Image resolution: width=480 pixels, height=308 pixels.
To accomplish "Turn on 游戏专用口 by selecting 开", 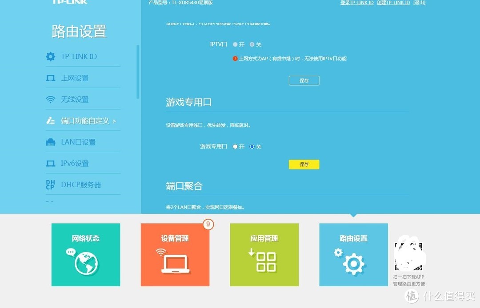I will coord(235,146).
